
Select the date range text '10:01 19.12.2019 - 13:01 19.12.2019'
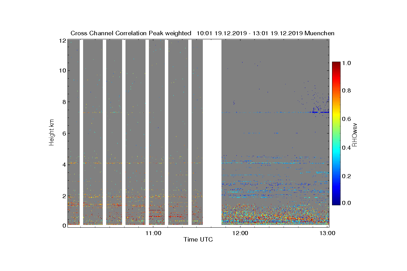point(250,33)
